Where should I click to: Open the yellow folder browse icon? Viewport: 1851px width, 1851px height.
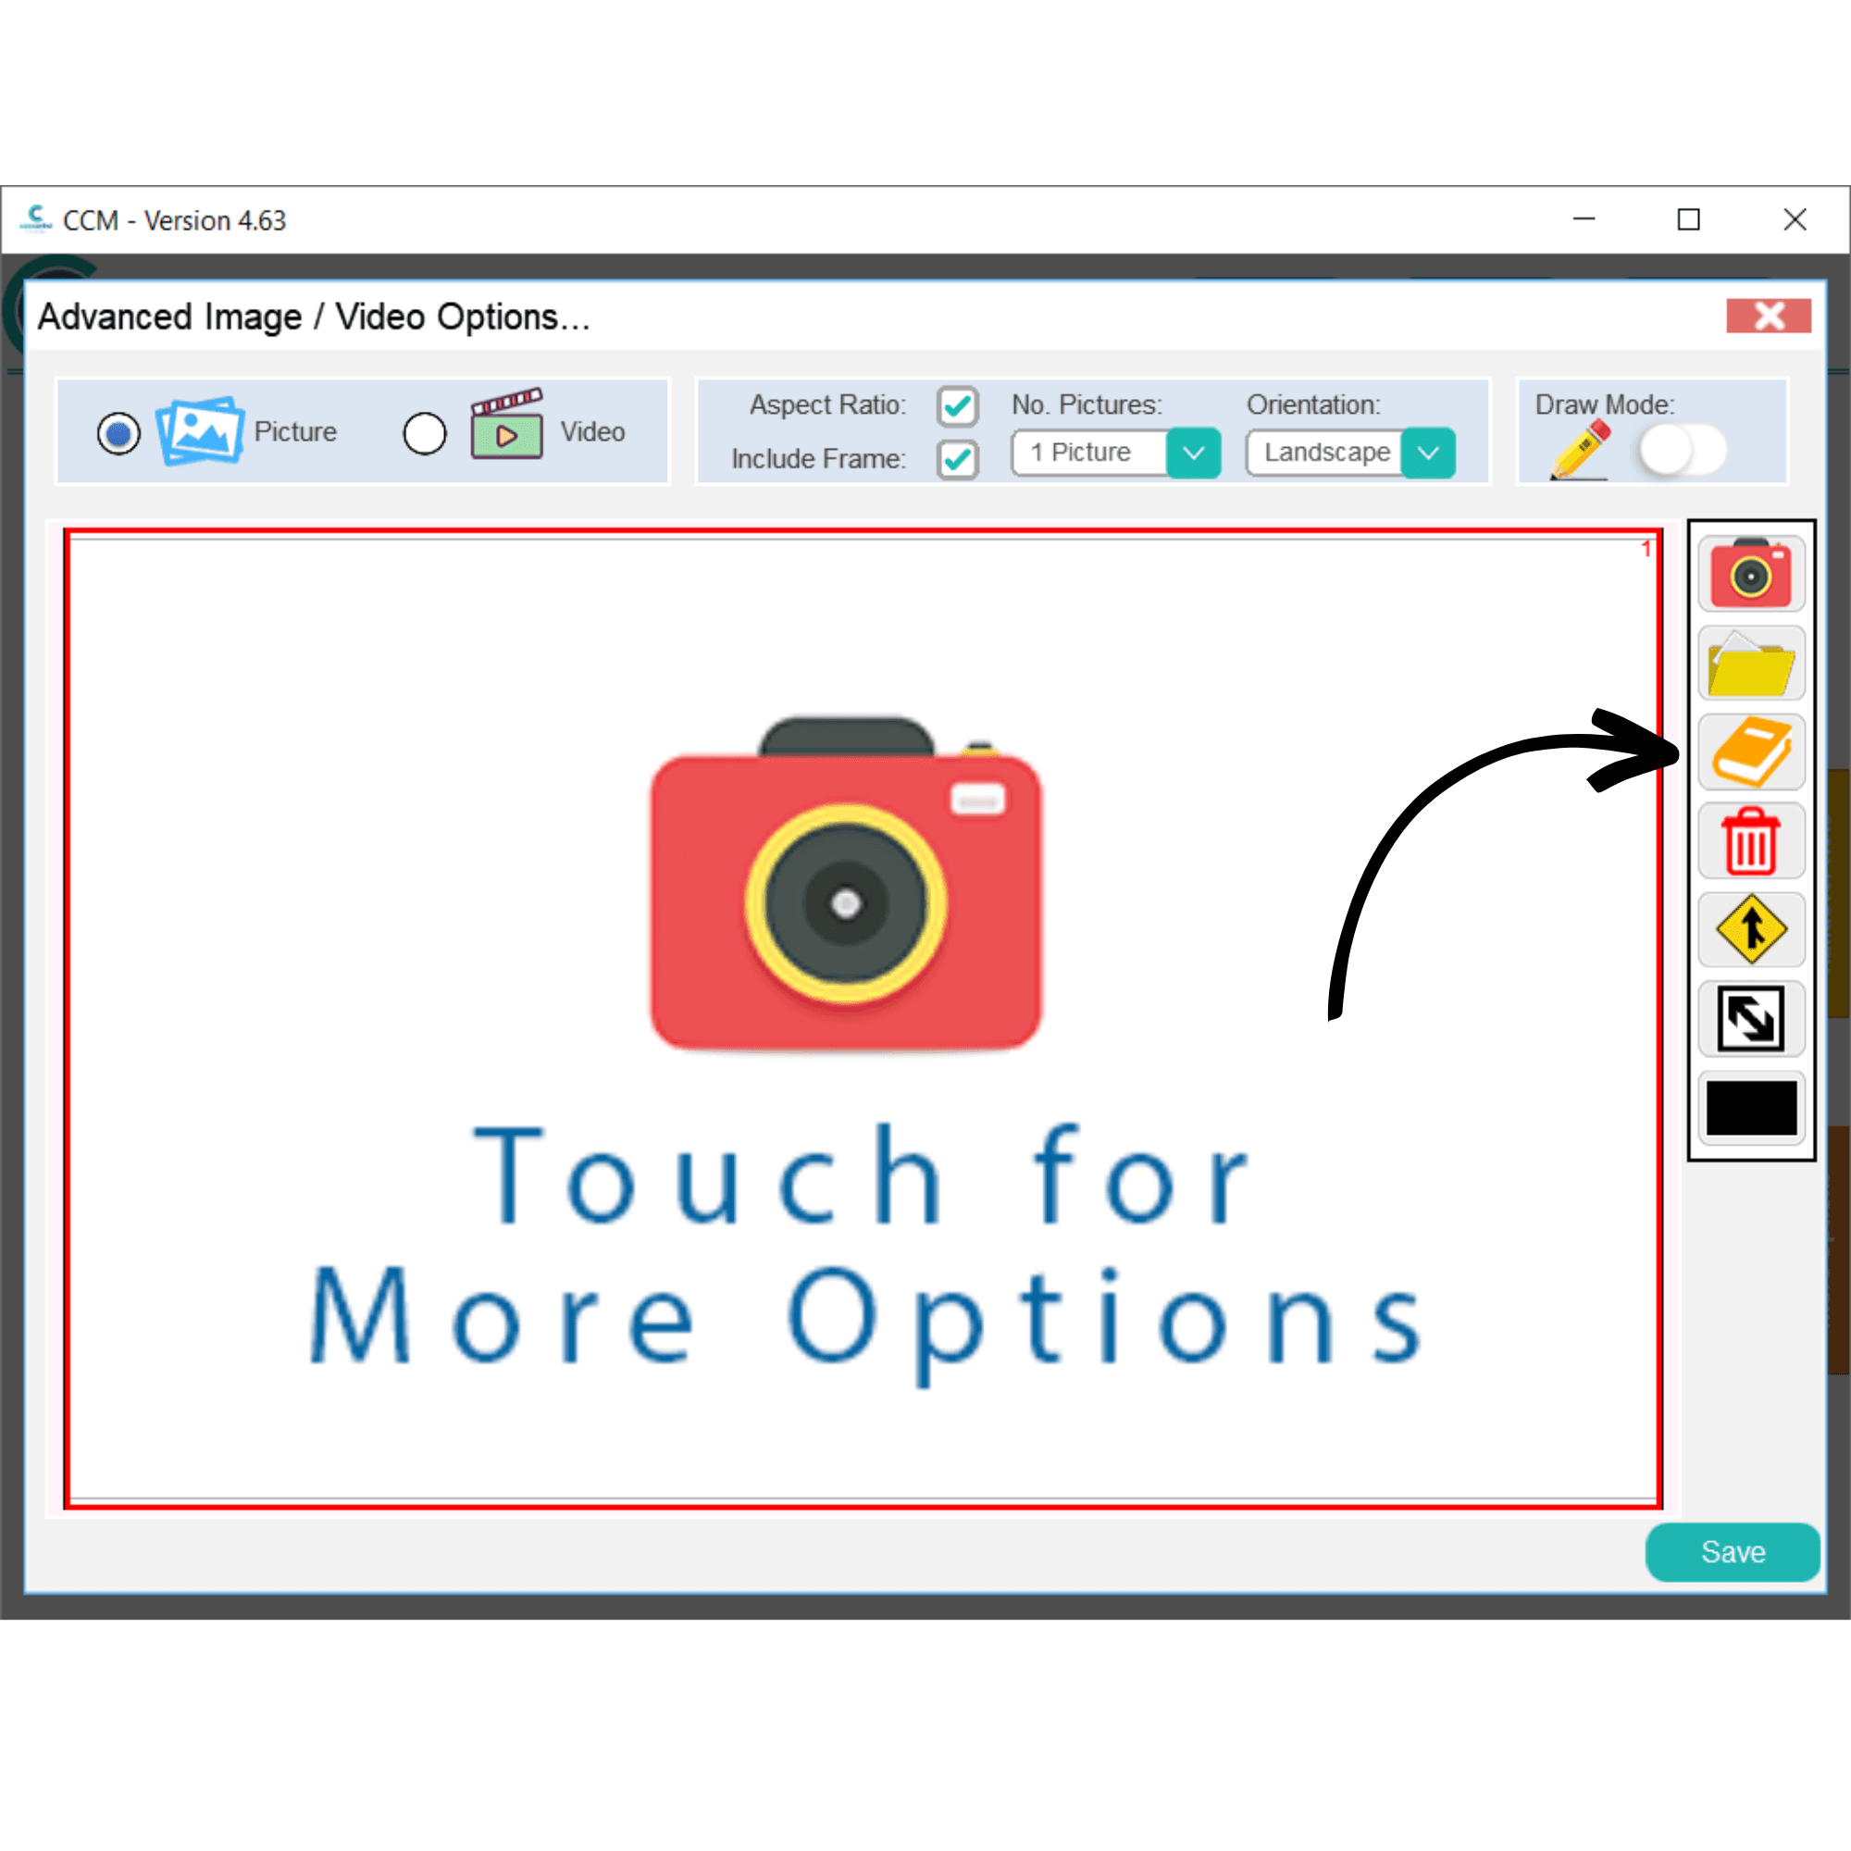click(x=1750, y=663)
